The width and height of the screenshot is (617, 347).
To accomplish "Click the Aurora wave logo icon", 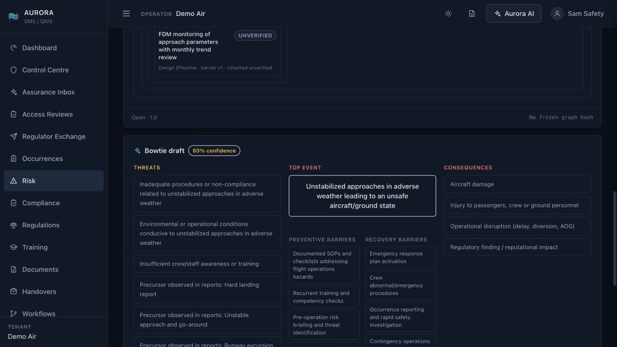I will tap(13, 16).
